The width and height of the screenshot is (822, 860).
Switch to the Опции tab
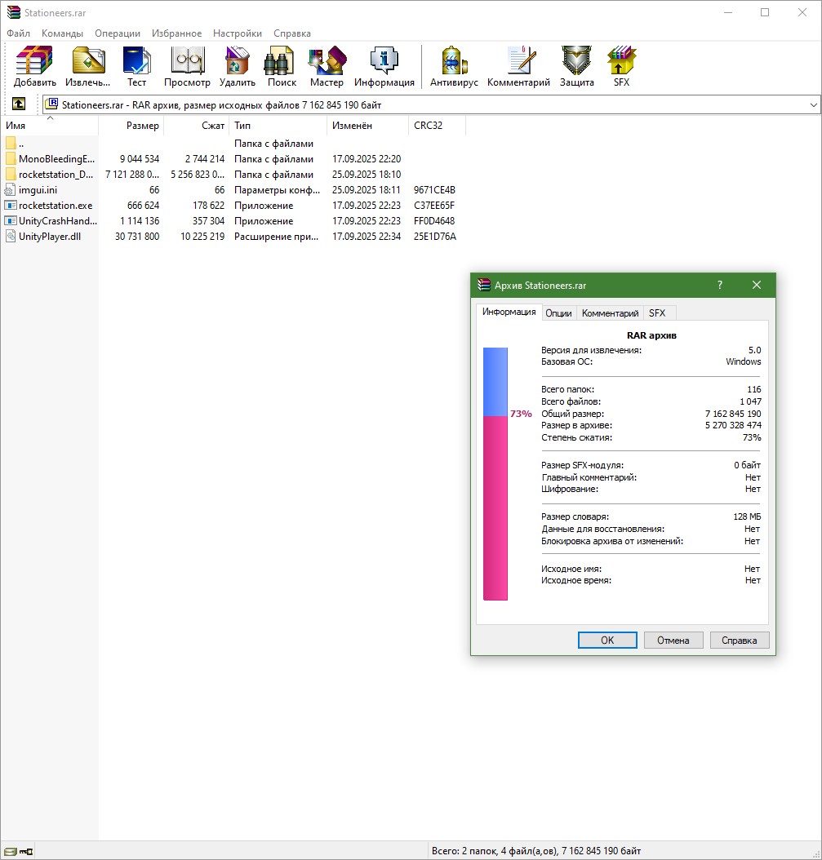[x=558, y=313]
